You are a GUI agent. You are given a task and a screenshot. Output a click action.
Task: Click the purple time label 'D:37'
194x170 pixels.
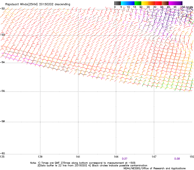point(125,159)
